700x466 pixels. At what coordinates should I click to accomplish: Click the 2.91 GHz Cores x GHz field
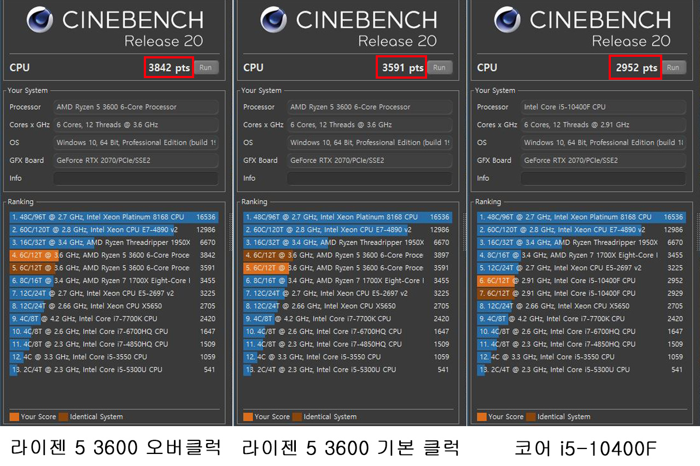pyautogui.click(x=603, y=125)
